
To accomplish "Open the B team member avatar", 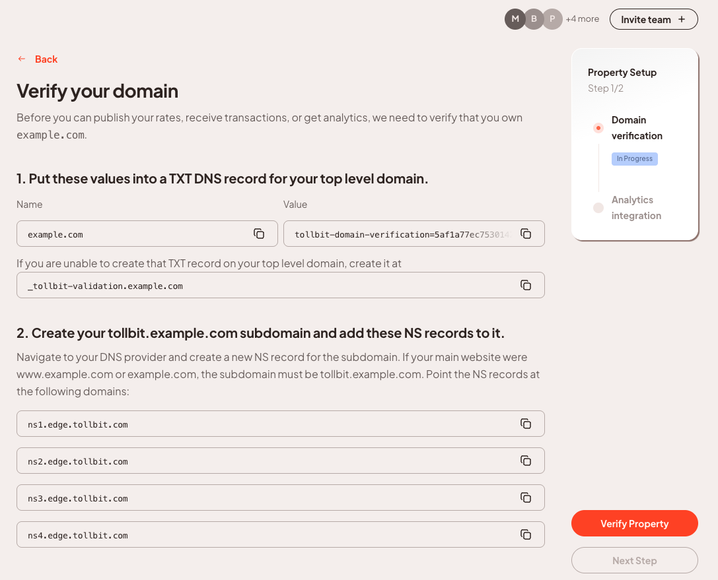I will (x=534, y=18).
